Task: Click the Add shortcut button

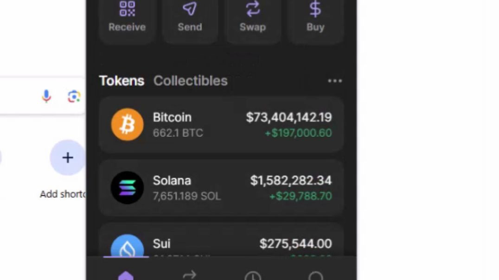Action: 67,157
